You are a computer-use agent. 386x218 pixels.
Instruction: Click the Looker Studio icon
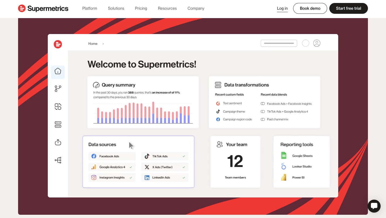(x=283, y=166)
